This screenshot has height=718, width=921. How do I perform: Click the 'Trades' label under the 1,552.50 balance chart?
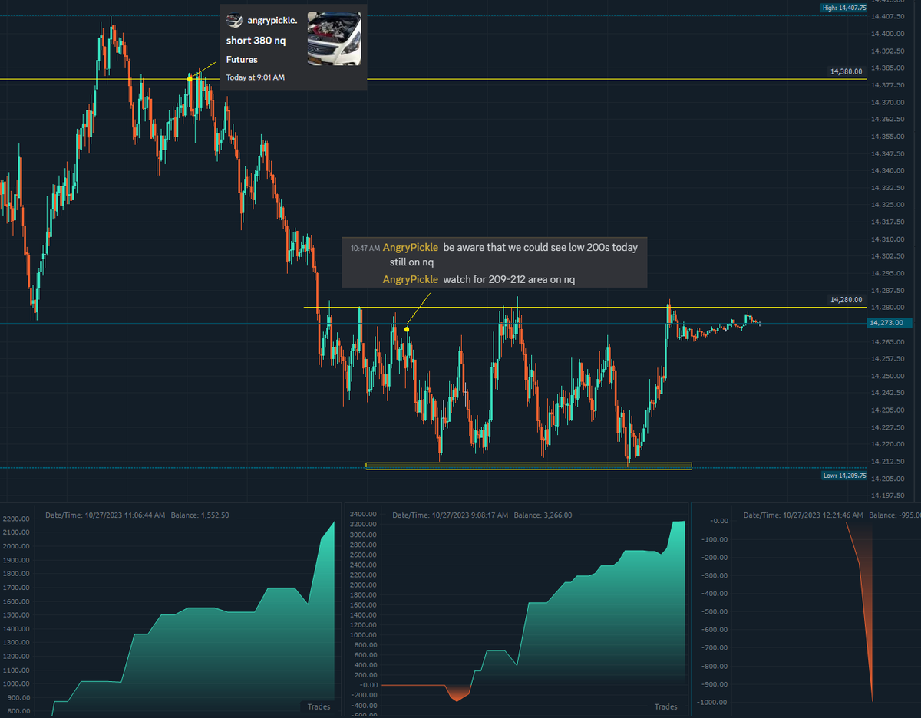(x=319, y=706)
